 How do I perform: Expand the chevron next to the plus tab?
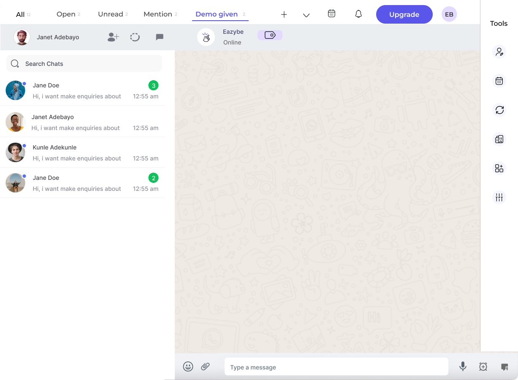pos(306,14)
